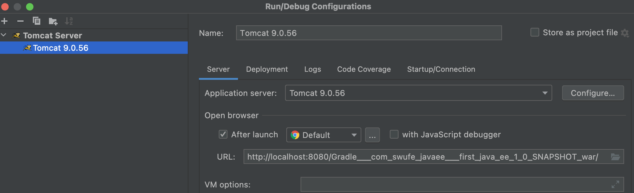Enable with JavaScript debugger option

[x=394, y=134]
